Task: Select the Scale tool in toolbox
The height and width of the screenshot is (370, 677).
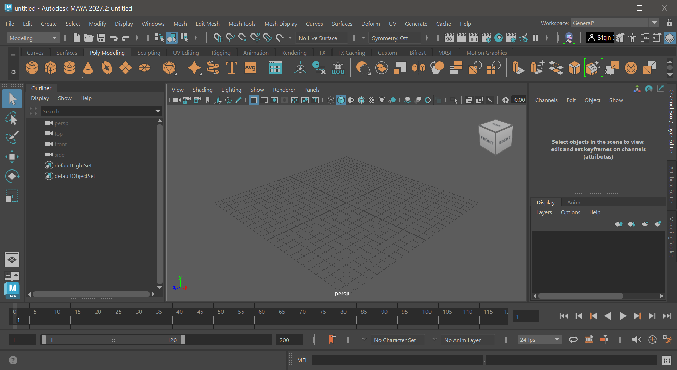Action: 12,196
